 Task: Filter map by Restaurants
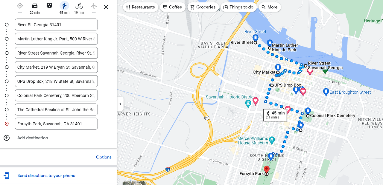pos(140,7)
